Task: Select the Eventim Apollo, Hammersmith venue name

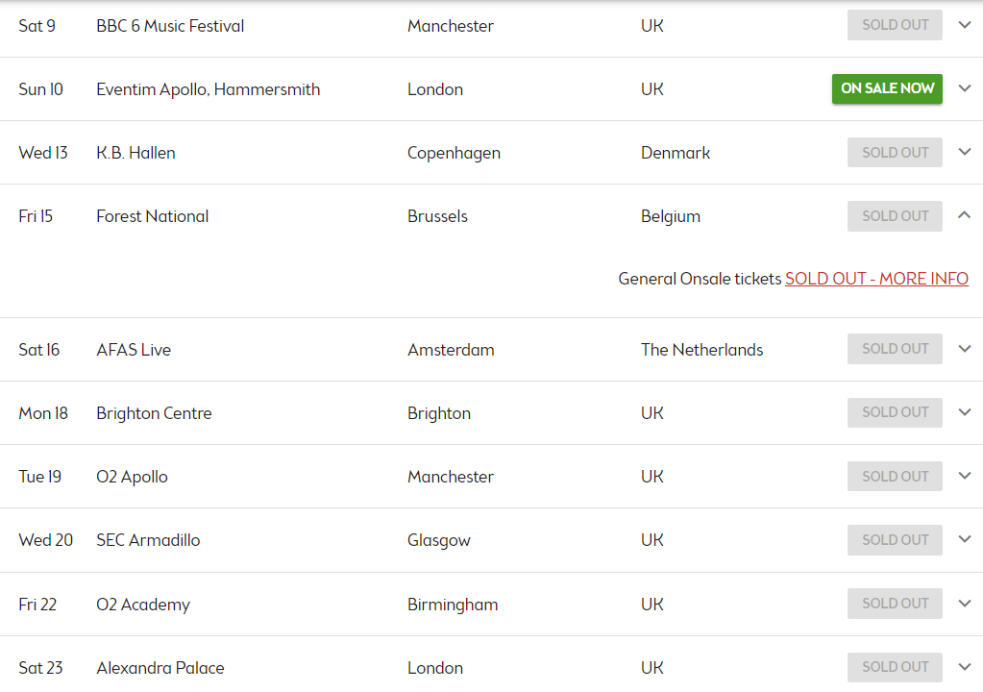Action: pyautogui.click(x=209, y=89)
